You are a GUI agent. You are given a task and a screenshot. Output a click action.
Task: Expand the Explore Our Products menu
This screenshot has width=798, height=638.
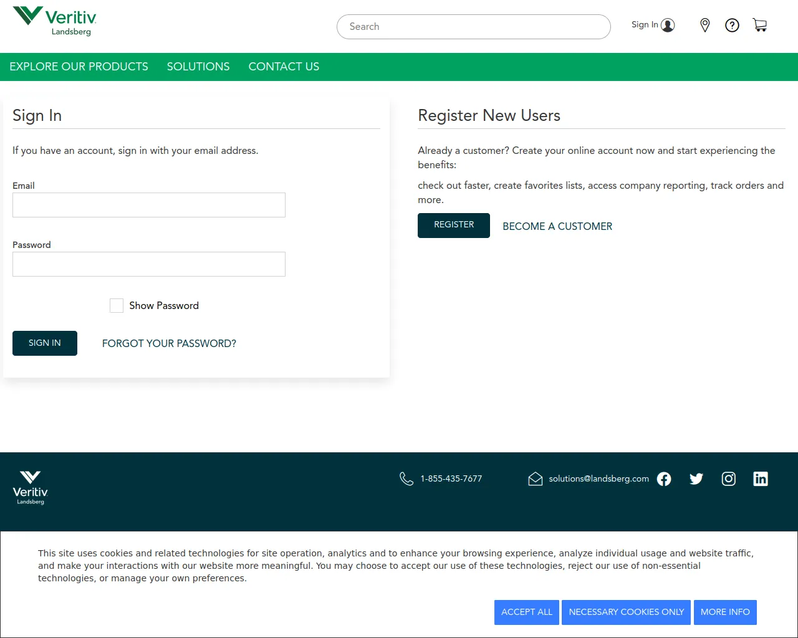[79, 67]
